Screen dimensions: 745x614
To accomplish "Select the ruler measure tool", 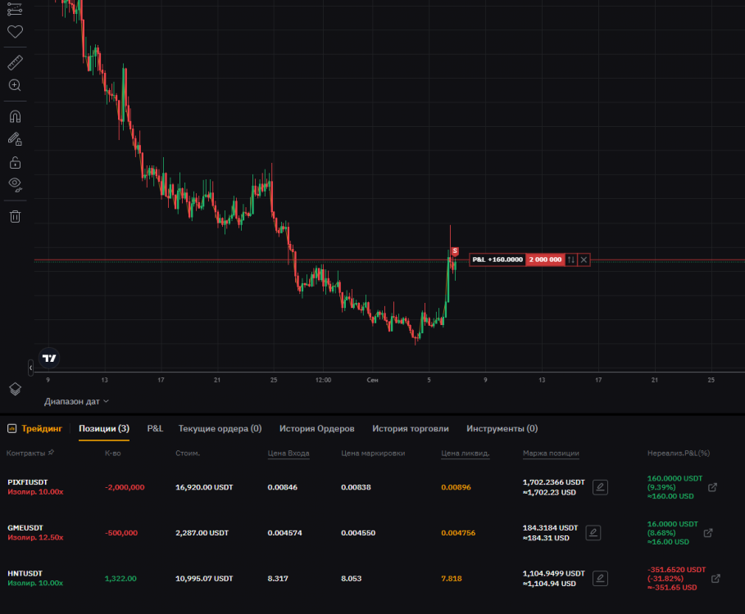I will pyautogui.click(x=15, y=63).
